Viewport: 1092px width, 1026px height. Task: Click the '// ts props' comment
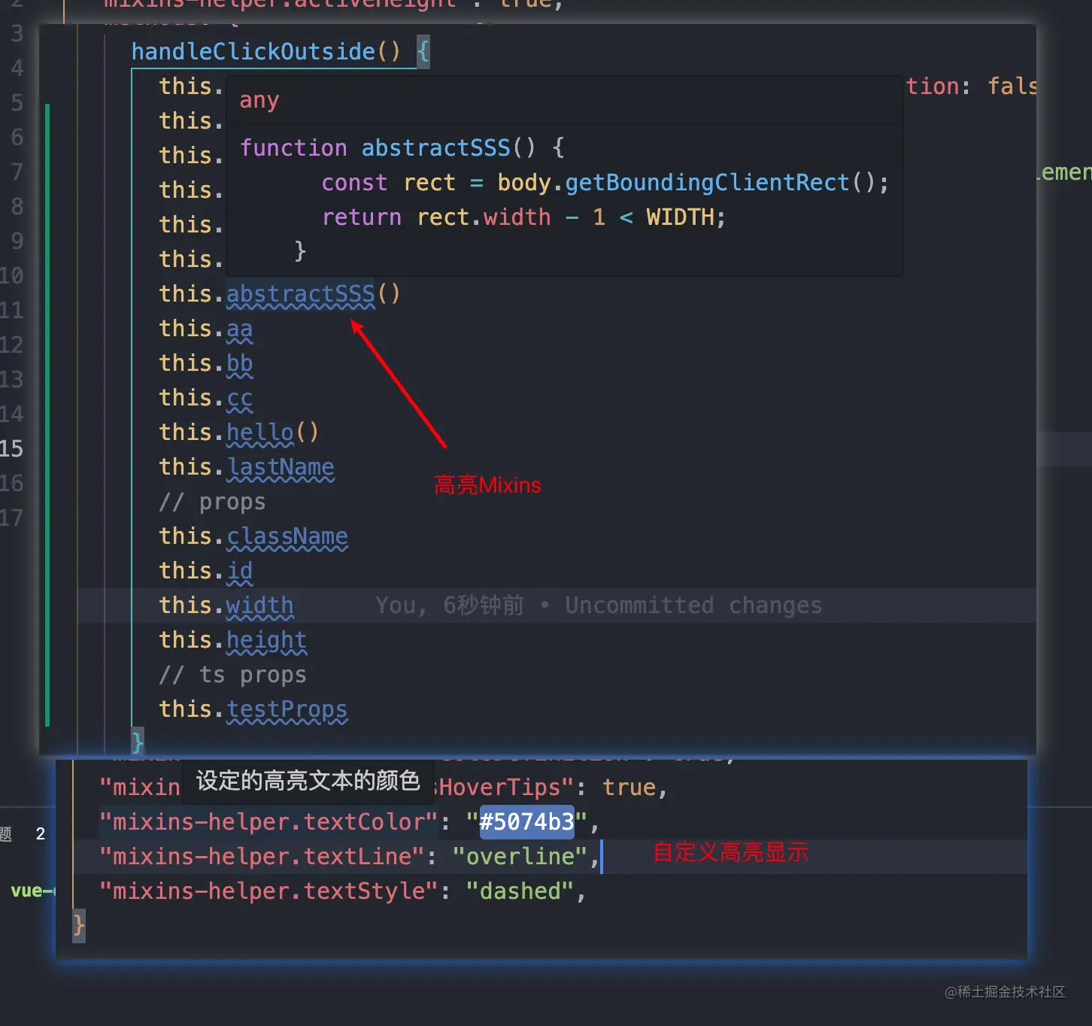click(232, 675)
